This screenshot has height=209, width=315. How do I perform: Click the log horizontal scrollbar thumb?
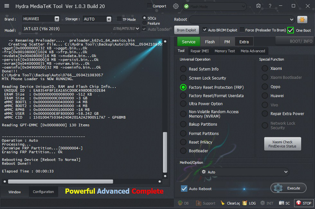point(60,181)
